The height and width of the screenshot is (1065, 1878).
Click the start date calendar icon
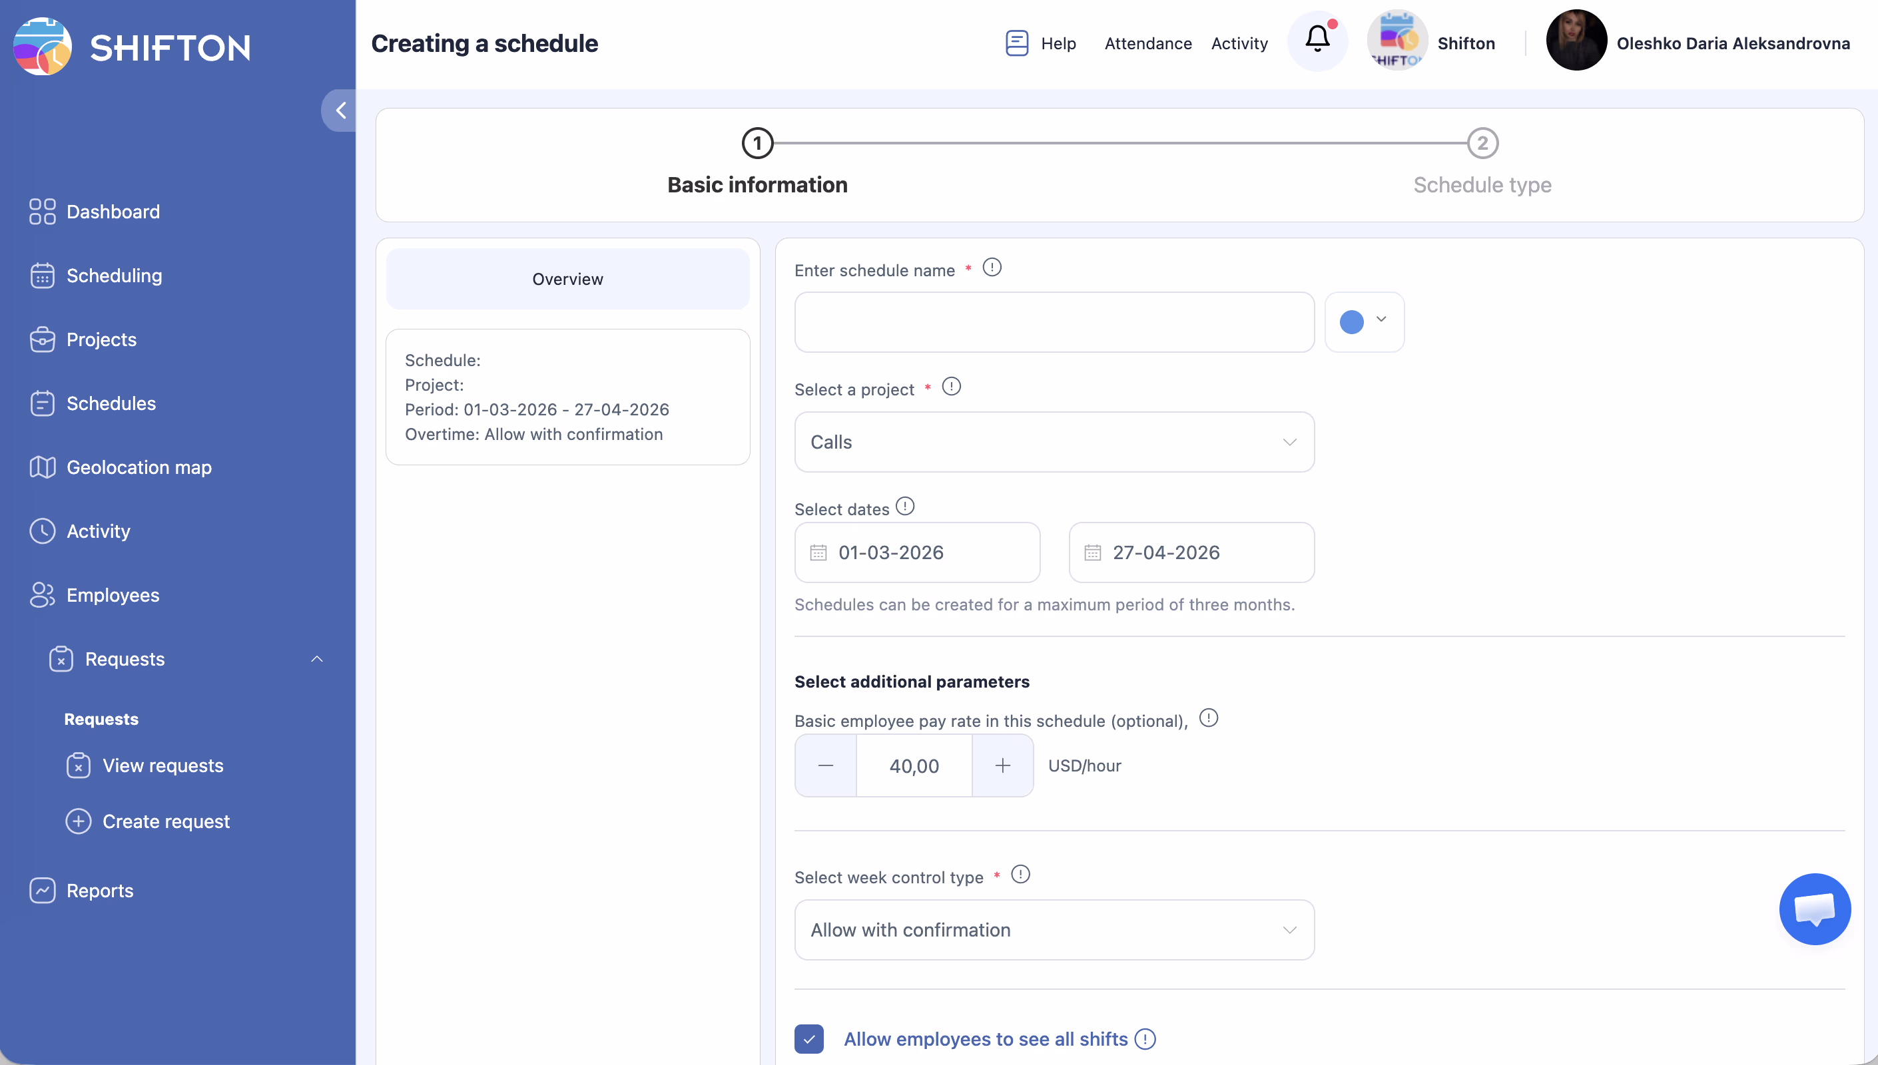818,552
